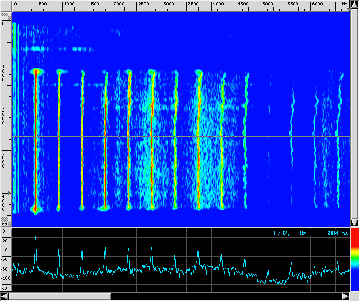
Task: Click the ms unit label on time ruler
Action: click(x=5, y=224)
